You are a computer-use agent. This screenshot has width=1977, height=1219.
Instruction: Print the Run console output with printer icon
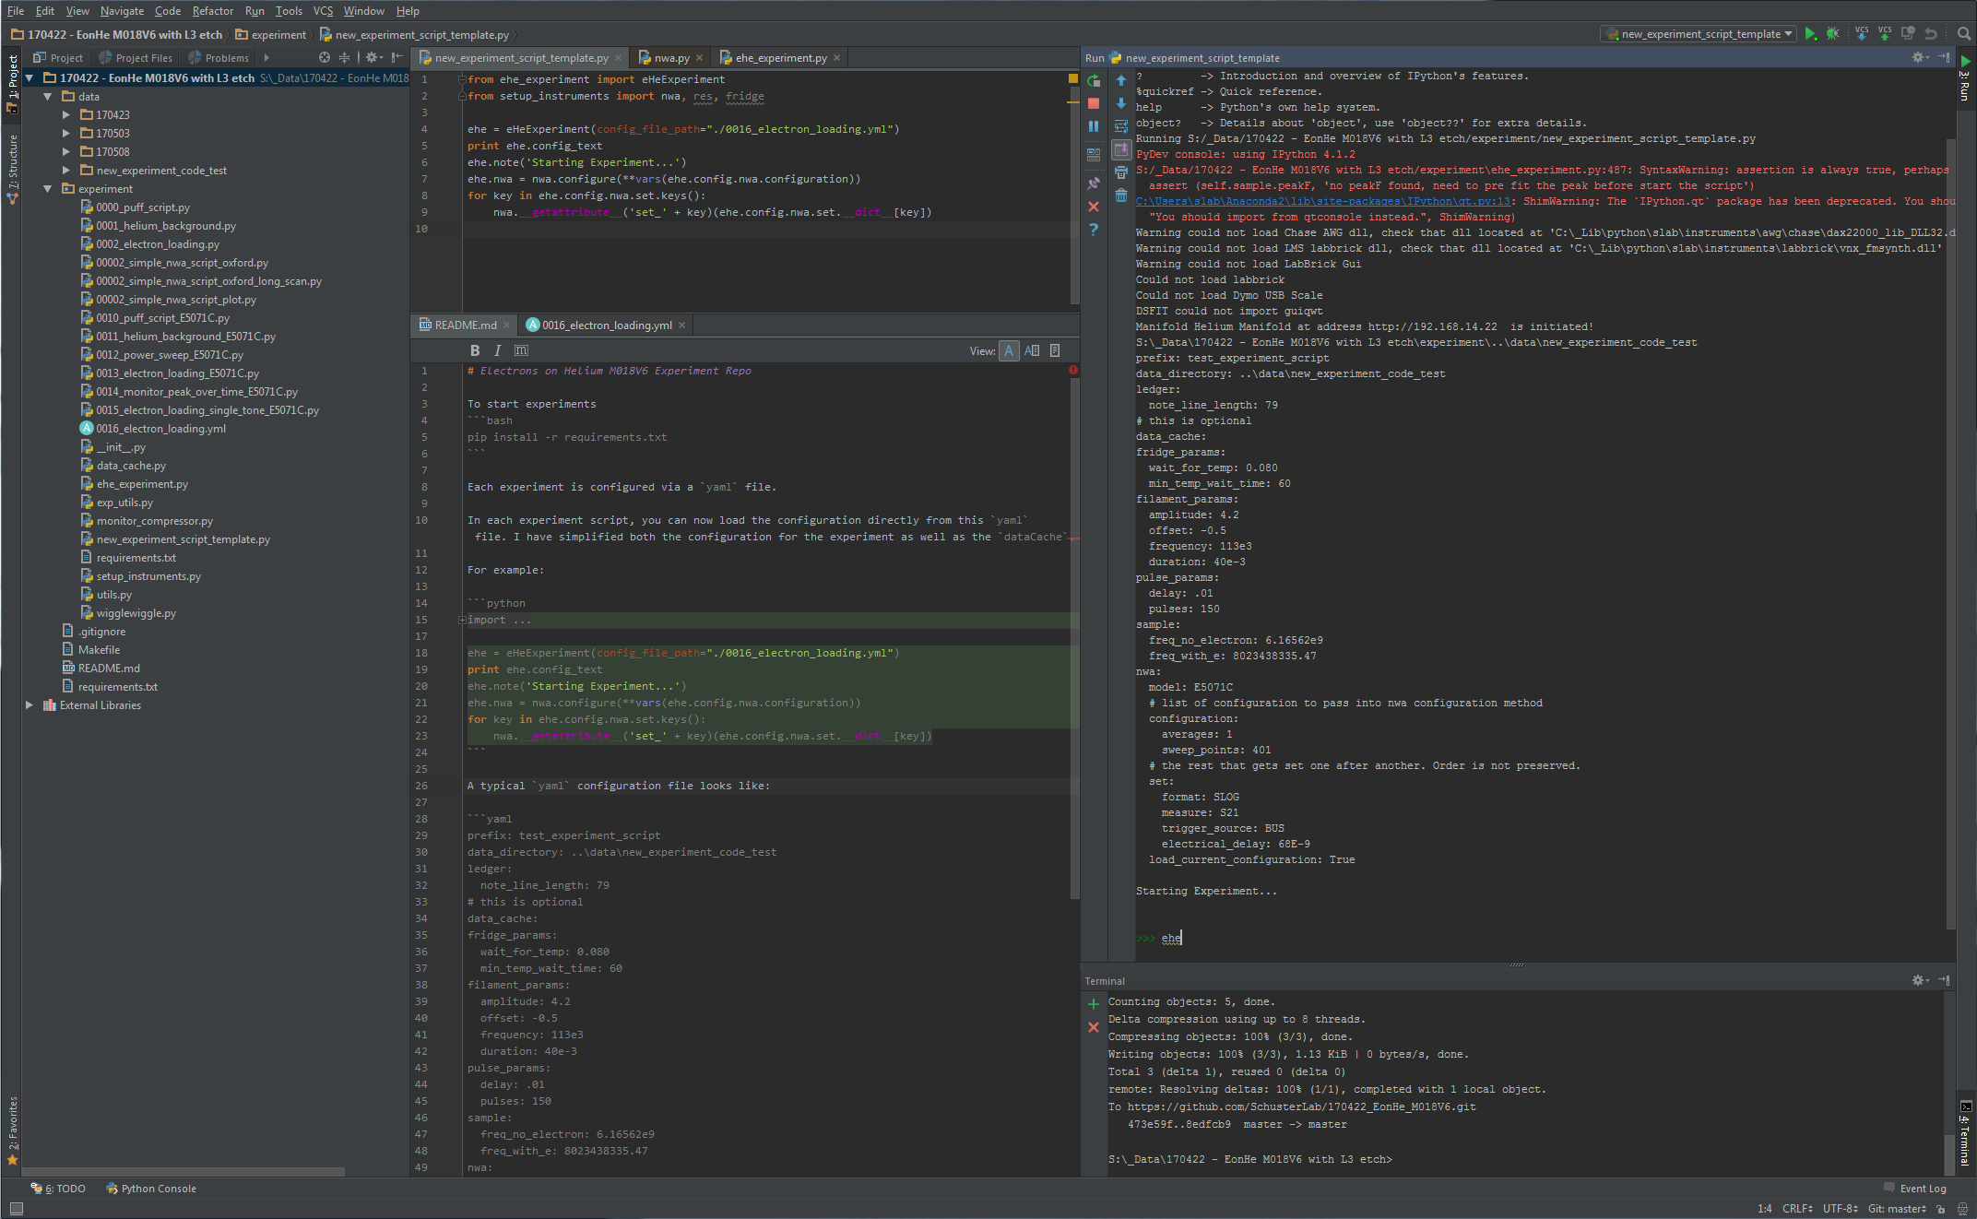click(1121, 172)
